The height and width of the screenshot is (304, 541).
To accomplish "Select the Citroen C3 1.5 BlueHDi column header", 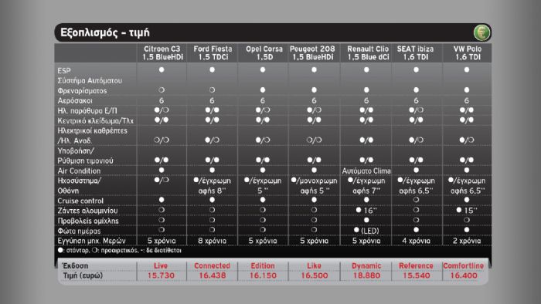I will click(x=162, y=53).
